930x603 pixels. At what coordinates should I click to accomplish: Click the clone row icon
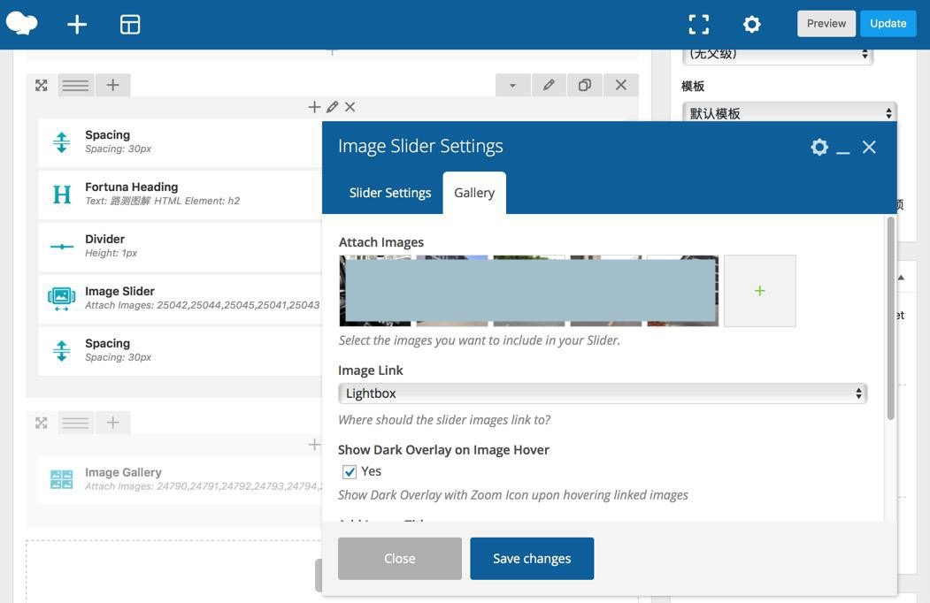pos(585,85)
